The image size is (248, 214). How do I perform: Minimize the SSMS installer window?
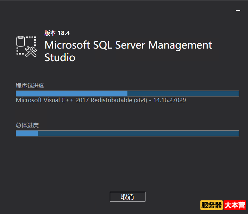[x=238, y=10]
